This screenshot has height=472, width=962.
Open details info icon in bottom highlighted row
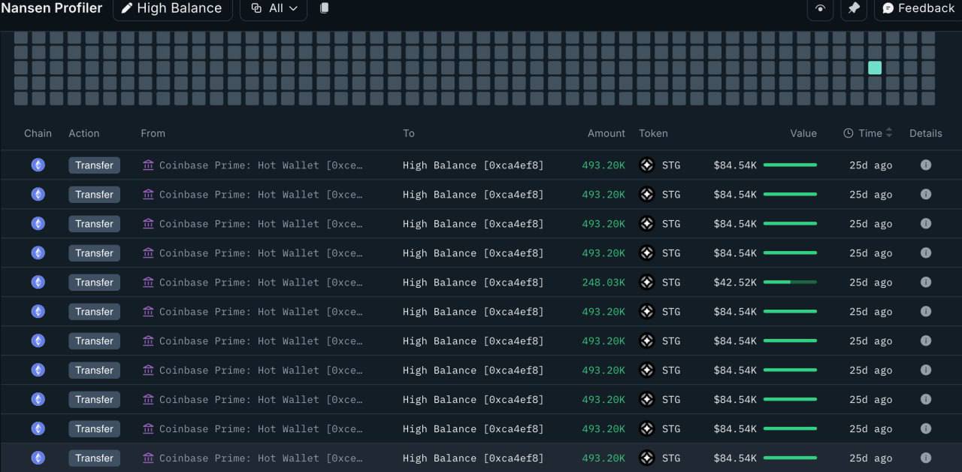pos(926,458)
